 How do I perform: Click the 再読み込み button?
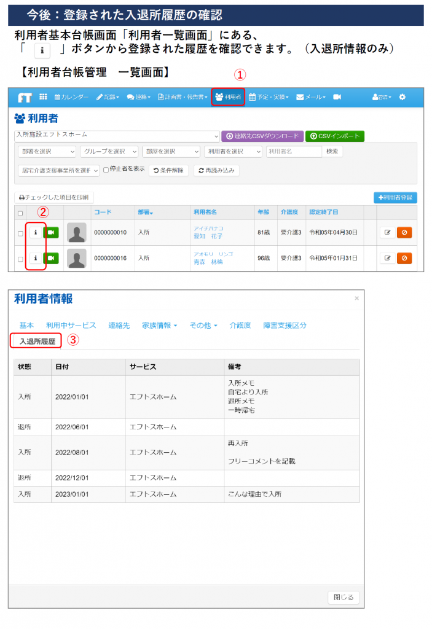click(x=216, y=171)
